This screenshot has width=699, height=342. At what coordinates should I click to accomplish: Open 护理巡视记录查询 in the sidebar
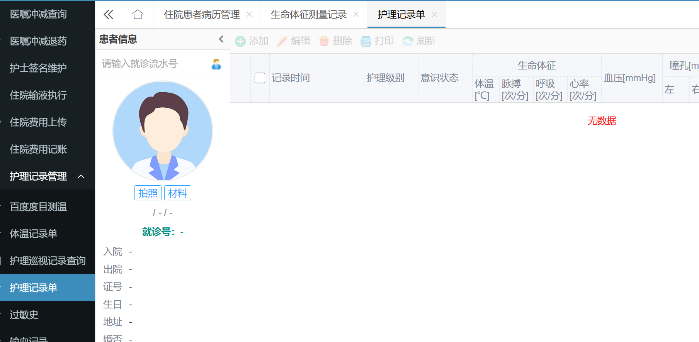coord(48,261)
